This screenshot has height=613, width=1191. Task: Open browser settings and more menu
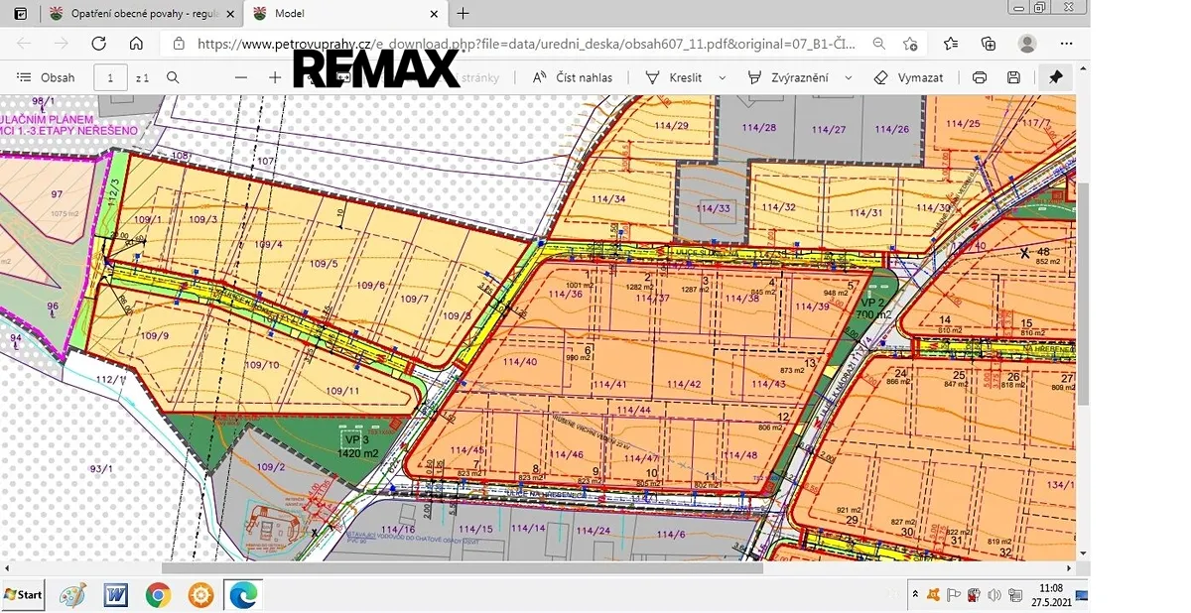click(x=1066, y=44)
